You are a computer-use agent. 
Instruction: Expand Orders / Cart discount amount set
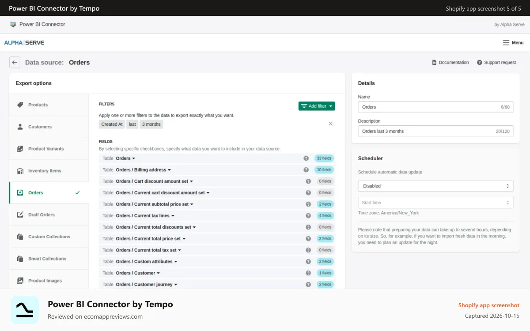pyautogui.click(x=154, y=181)
